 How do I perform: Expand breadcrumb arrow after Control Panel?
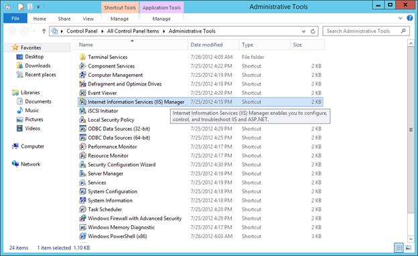(x=102, y=31)
